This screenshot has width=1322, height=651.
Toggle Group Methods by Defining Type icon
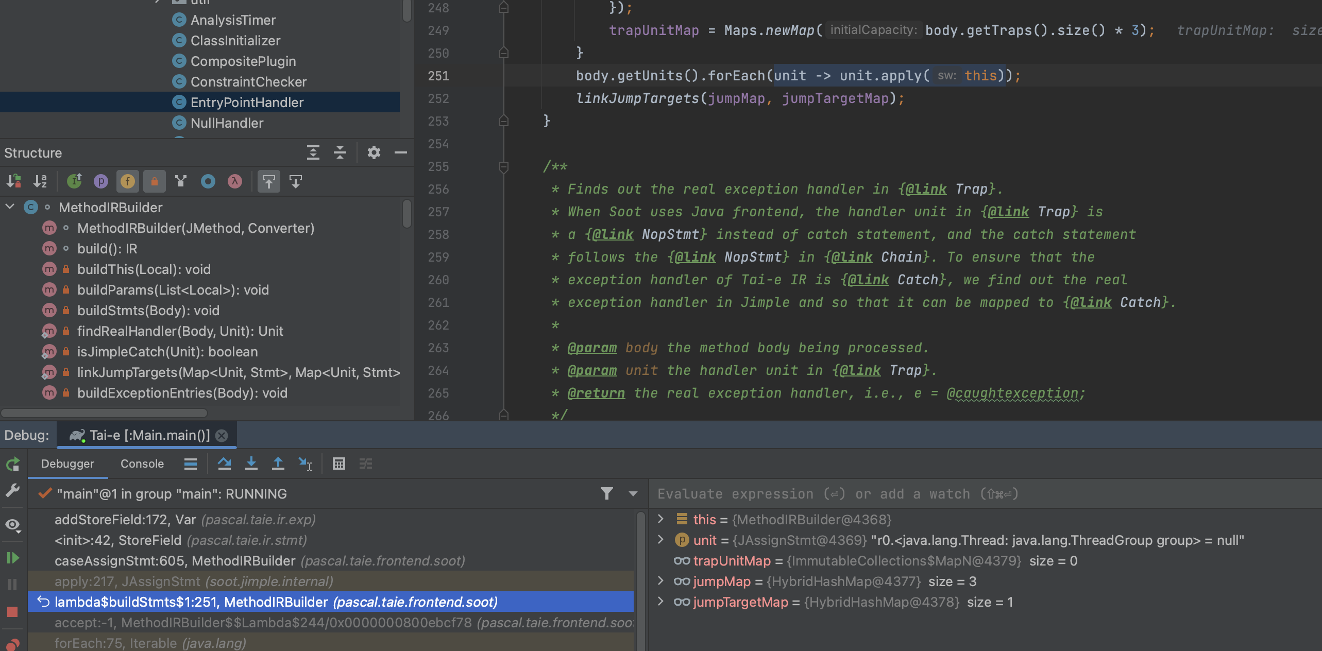pos(181,181)
